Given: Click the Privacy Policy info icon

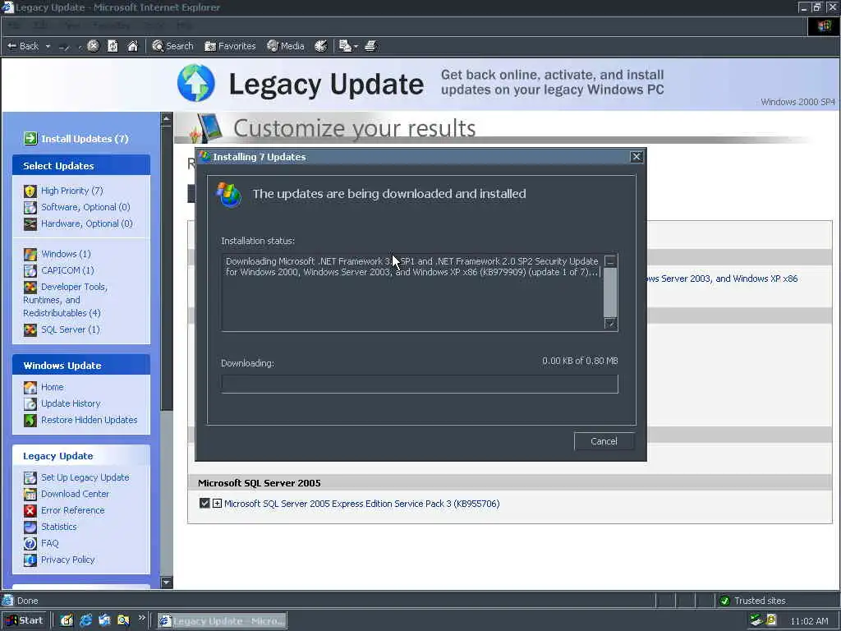Looking at the screenshot, I should point(30,560).
